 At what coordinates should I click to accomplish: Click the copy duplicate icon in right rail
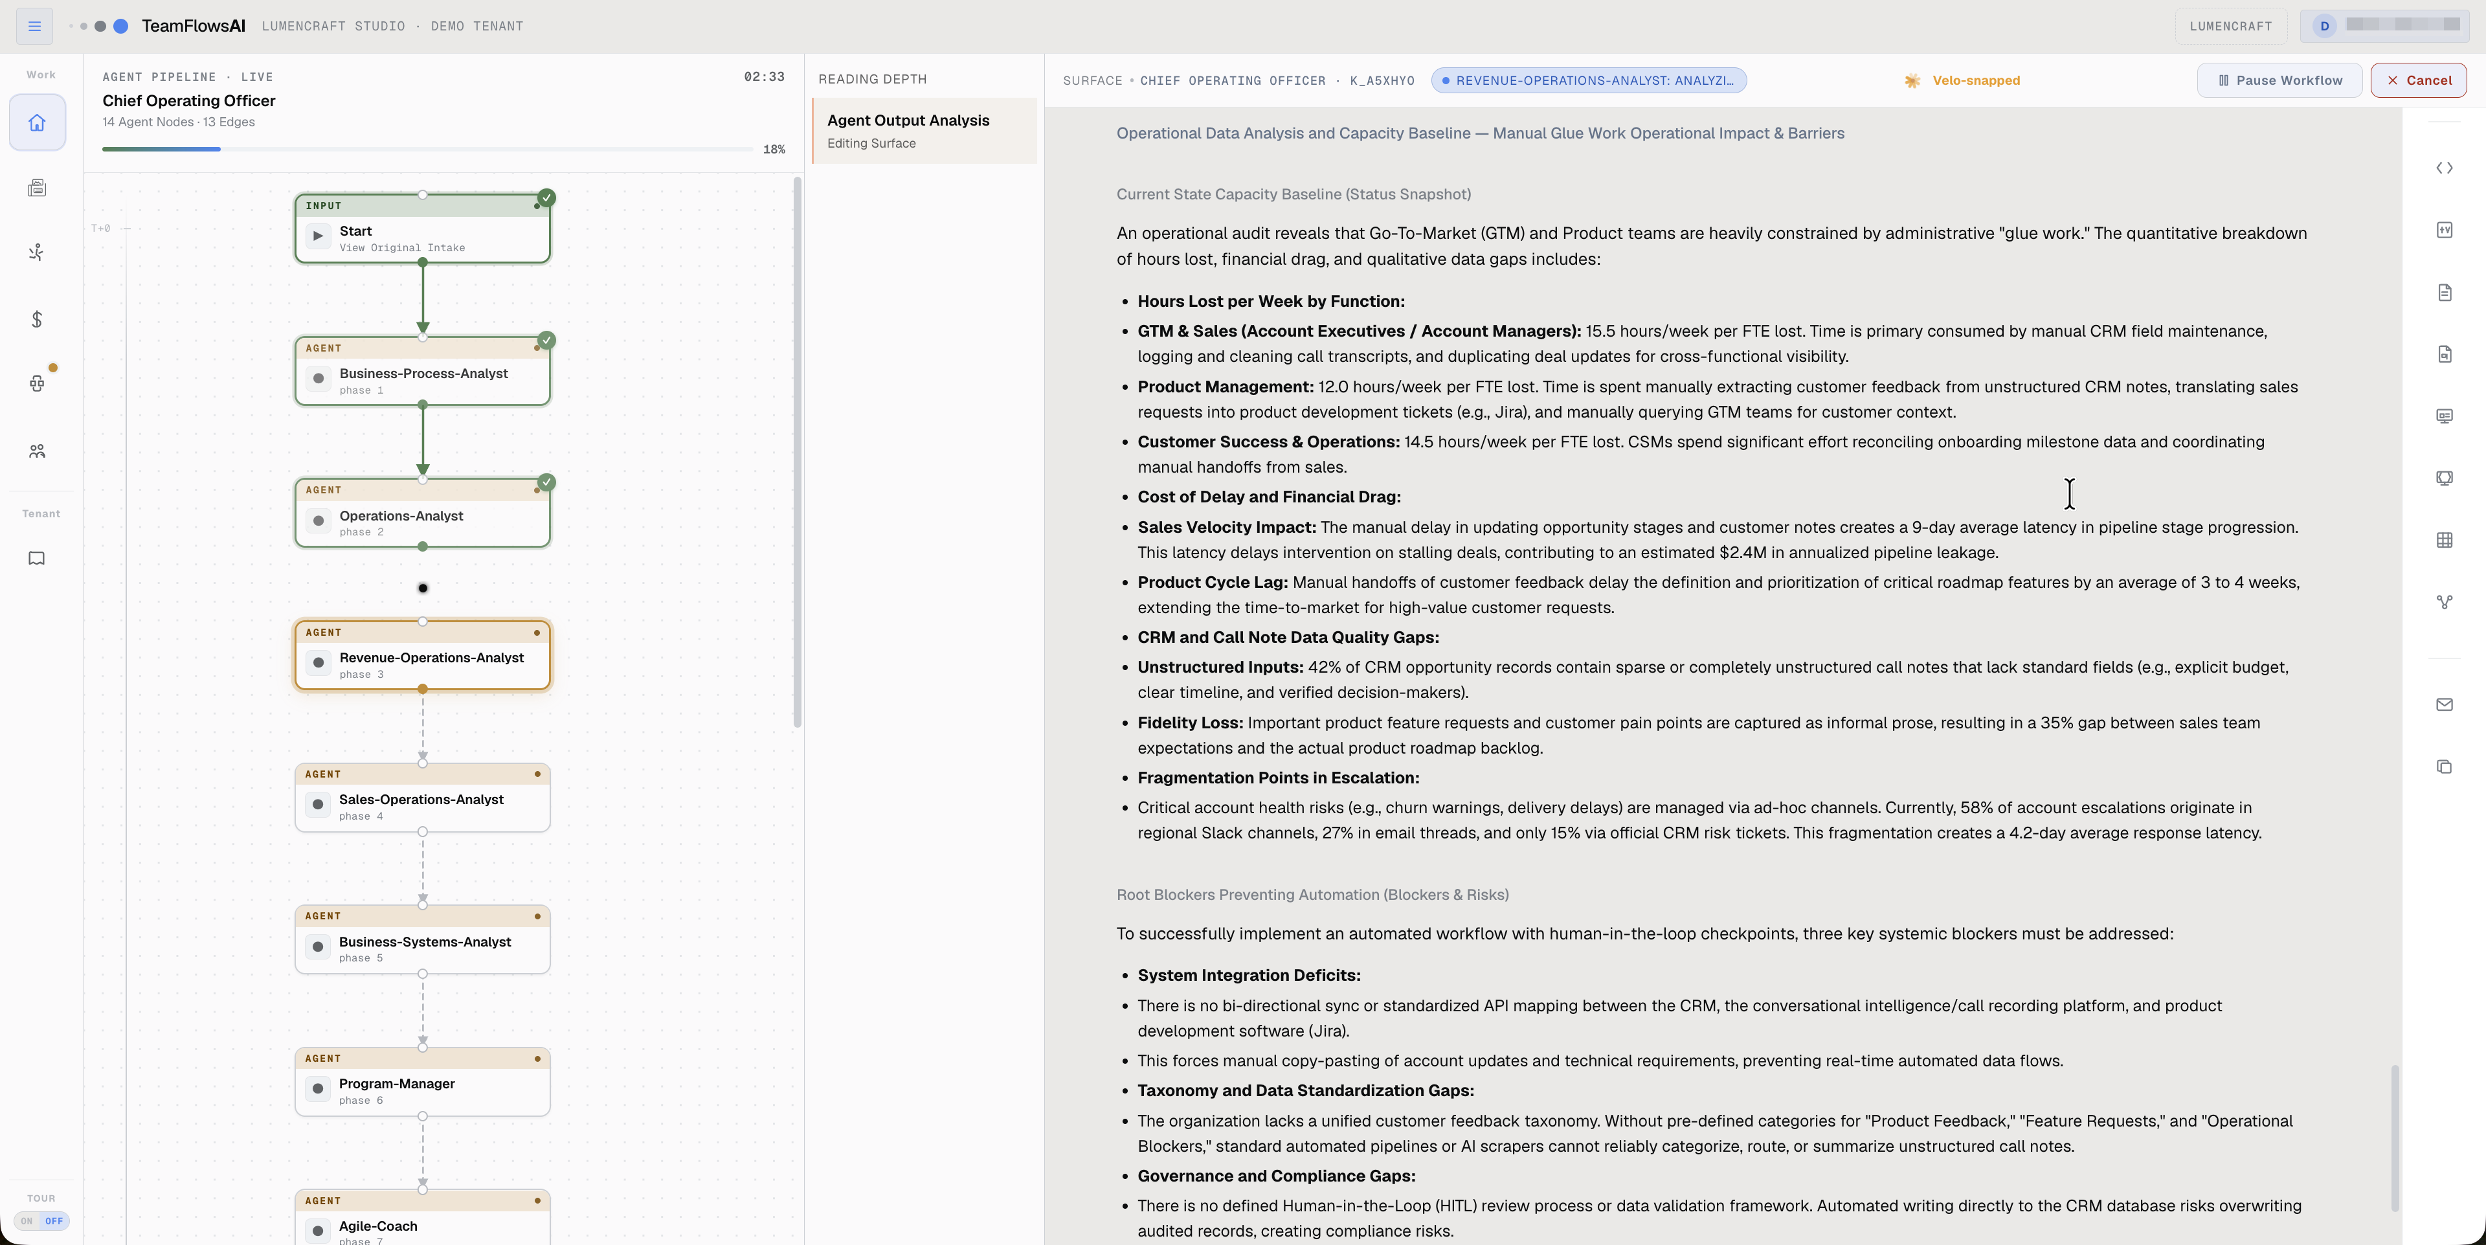coord(2445,767)
